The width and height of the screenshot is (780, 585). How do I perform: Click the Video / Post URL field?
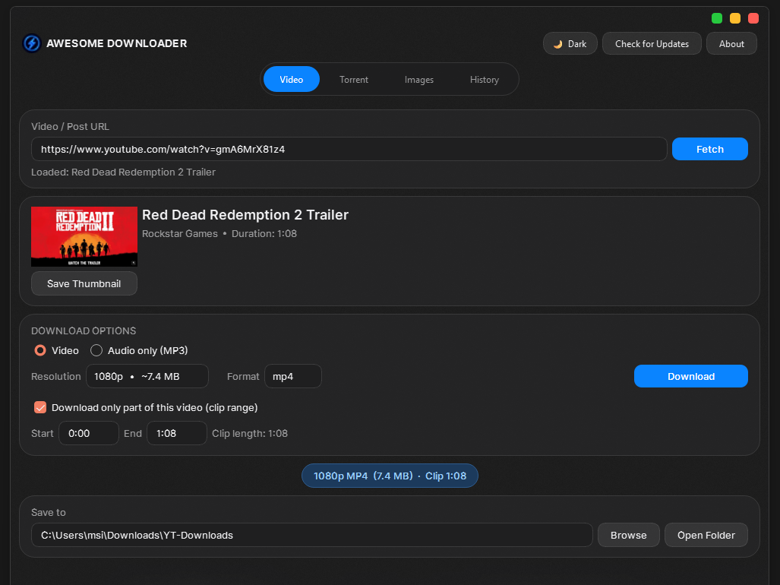[x=349, y=149]
